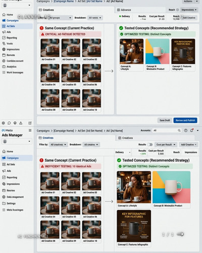Screen dimensions: 202x253
Task: Click the Actions button at top right
Action: coord(188,2)
